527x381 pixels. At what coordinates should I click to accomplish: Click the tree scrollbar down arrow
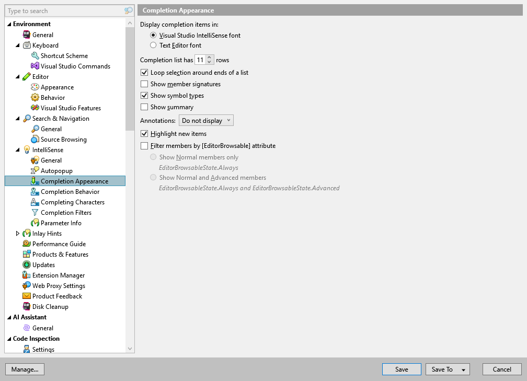point(130,349)
